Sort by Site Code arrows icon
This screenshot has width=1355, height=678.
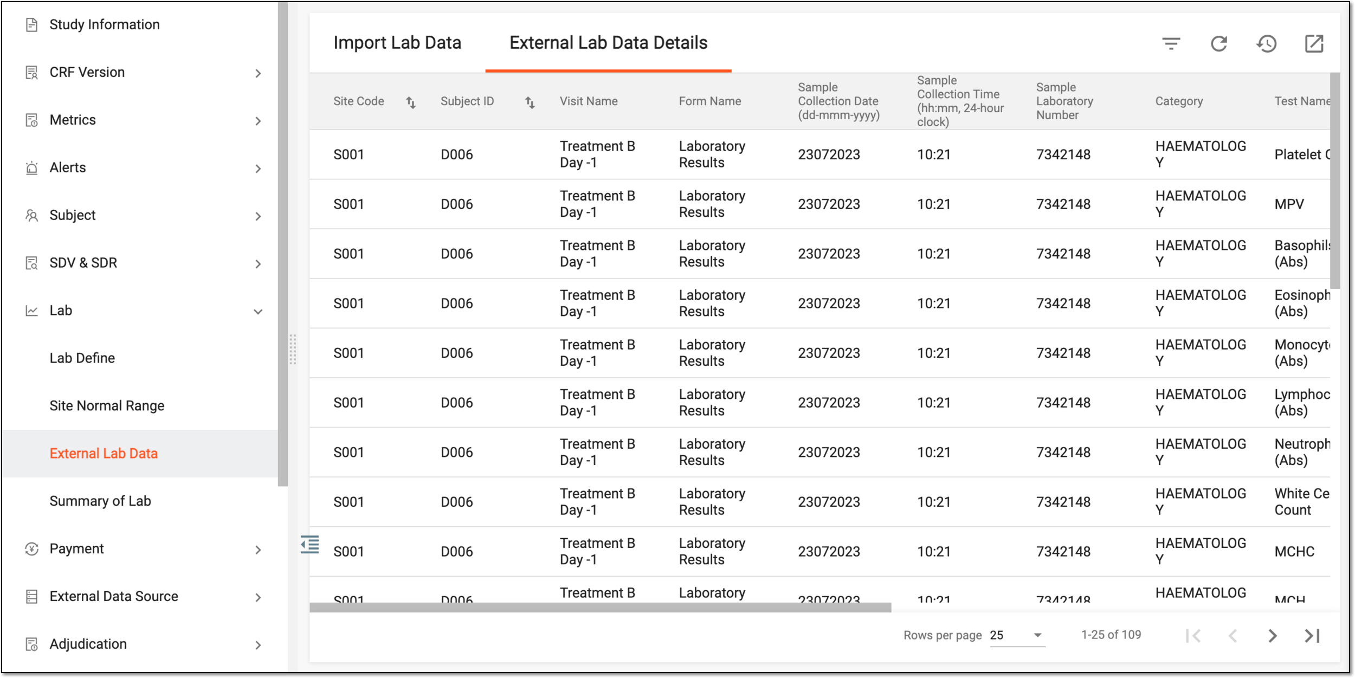(x=411, y=102)
